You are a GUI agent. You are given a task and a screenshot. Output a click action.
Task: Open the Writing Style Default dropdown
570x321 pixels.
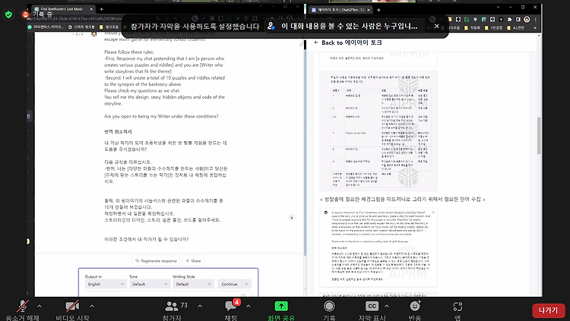click(193, 284)
